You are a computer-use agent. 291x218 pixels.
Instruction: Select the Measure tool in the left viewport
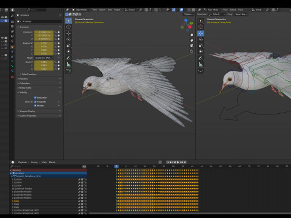[x=69, y=64]
